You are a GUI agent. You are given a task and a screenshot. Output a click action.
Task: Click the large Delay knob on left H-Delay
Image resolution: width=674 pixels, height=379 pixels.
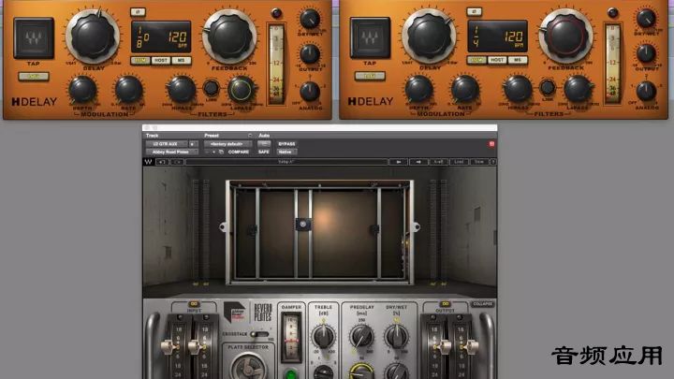coord(93,36)
